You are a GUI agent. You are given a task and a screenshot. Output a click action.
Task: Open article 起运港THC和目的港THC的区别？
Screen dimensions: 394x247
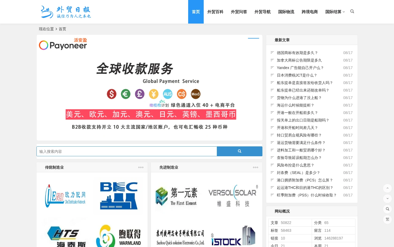pos(305,188)
